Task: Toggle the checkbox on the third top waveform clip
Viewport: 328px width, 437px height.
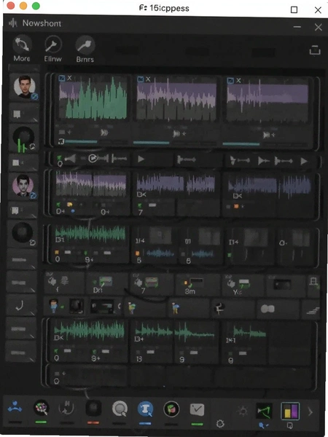Action: (230, 81)
